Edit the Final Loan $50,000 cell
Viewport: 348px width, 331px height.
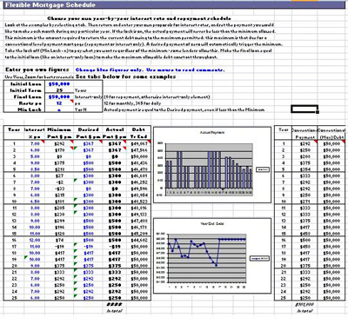point(59,96)
